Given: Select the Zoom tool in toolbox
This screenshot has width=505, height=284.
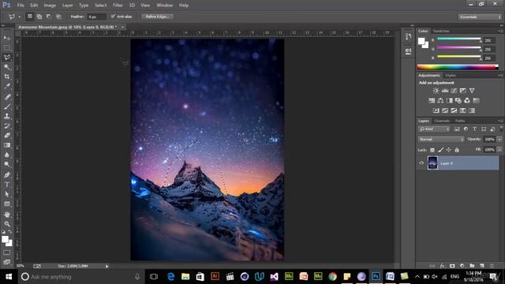Looking at the screenshot, I should (x=7, y=224).
